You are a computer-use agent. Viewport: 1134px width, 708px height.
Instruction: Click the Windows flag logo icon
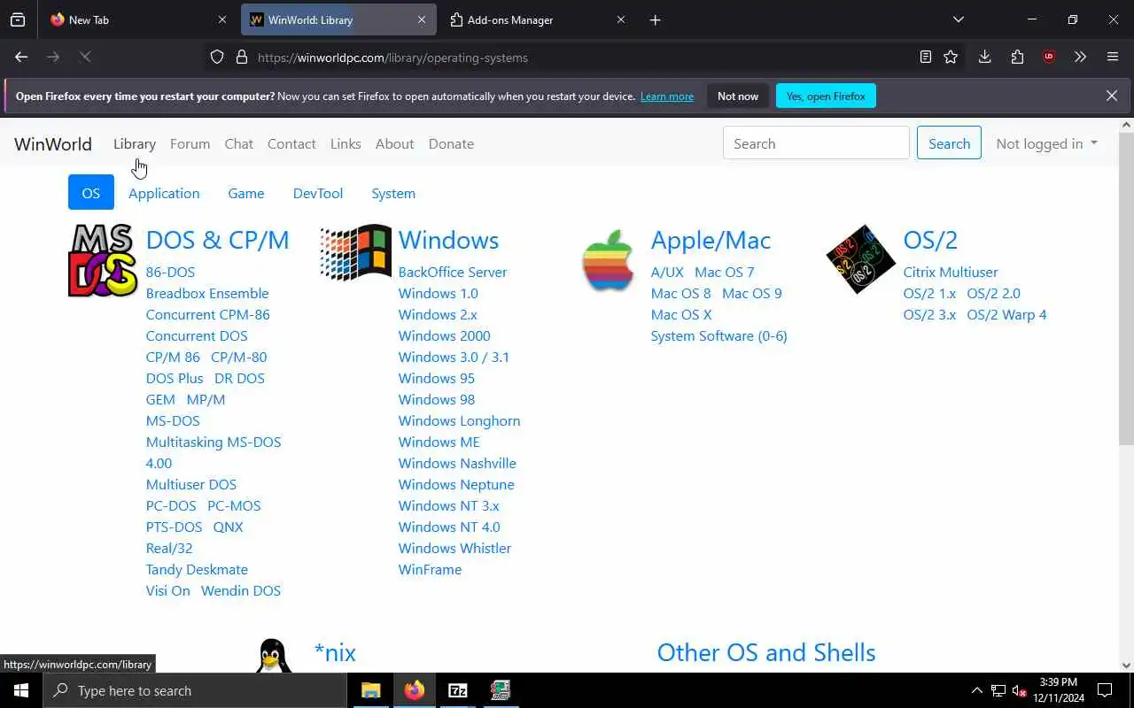(x=355, y=253)
